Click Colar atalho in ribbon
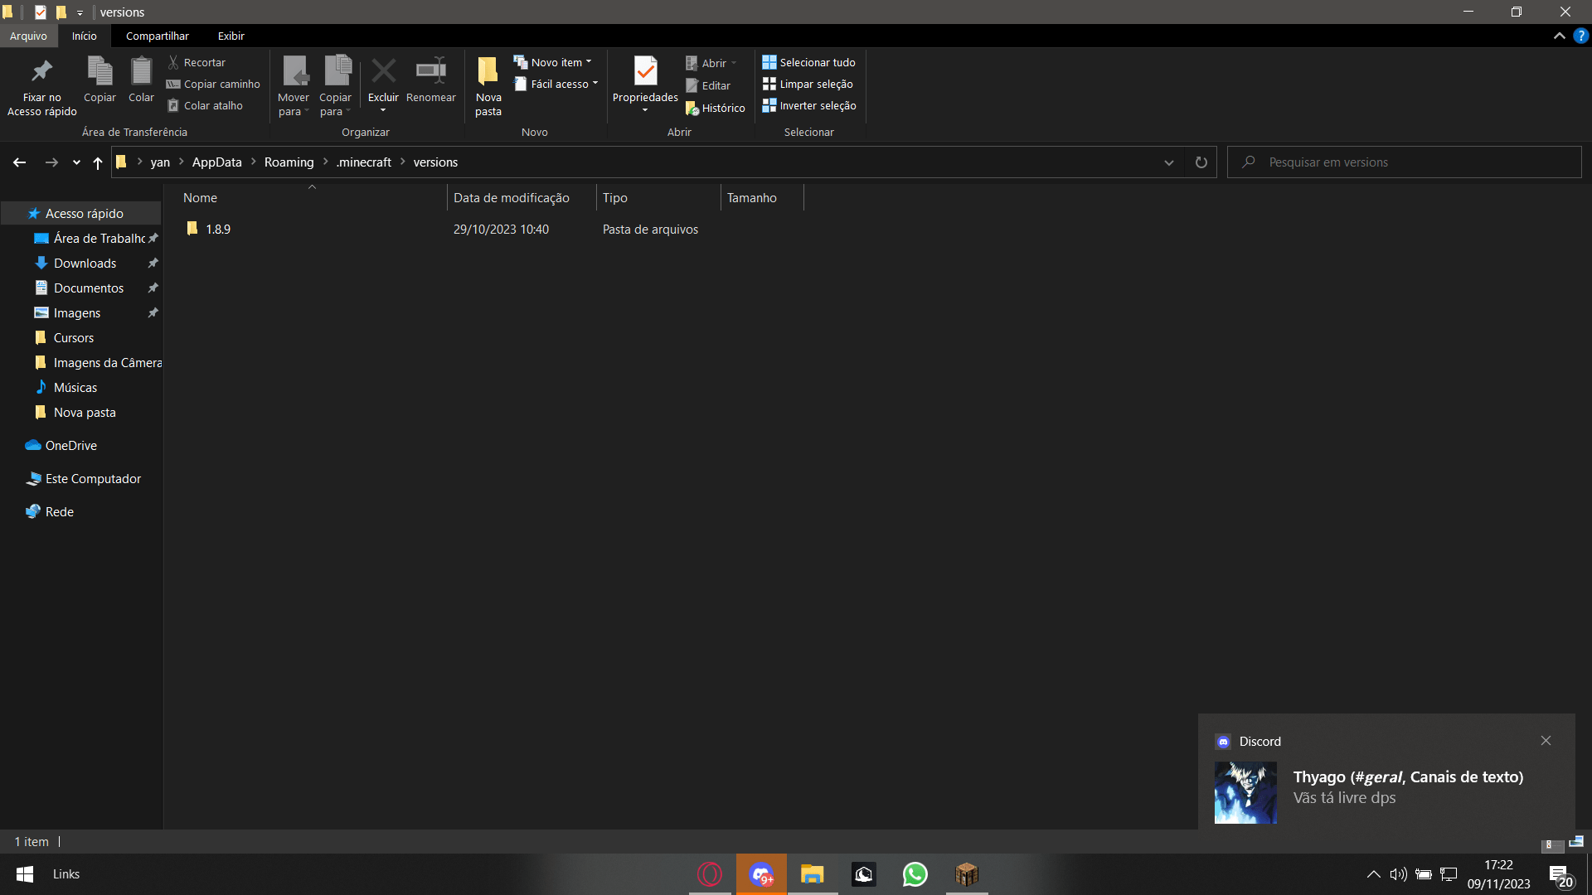 [205, 105]
